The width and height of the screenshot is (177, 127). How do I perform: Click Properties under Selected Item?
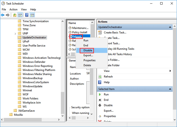pos(110,116)
